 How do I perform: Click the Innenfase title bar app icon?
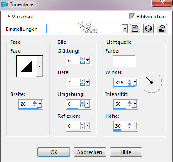coord(4,4)
